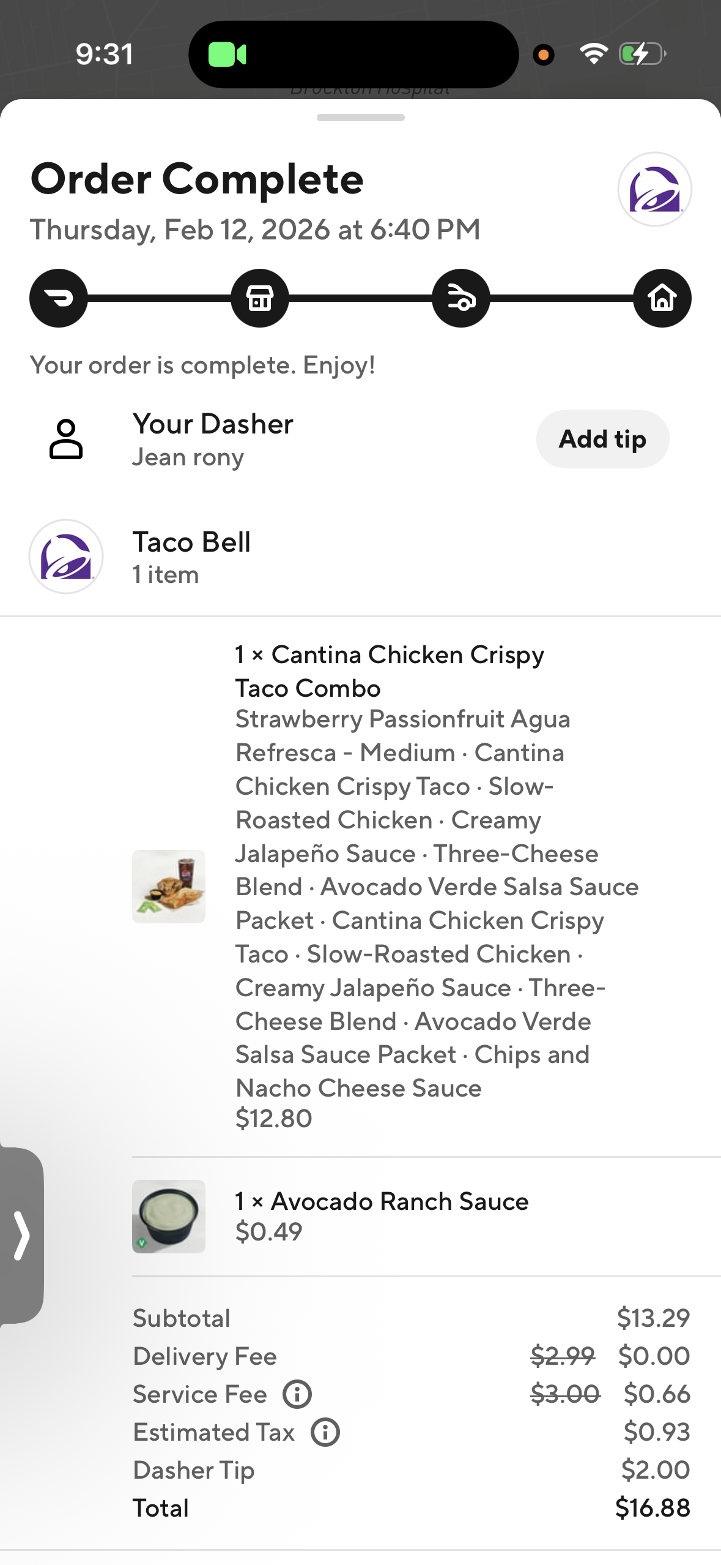Open the Avocado Ranch Sauce thumbnail
The image size is (721, 1565).
[169, 1216]
